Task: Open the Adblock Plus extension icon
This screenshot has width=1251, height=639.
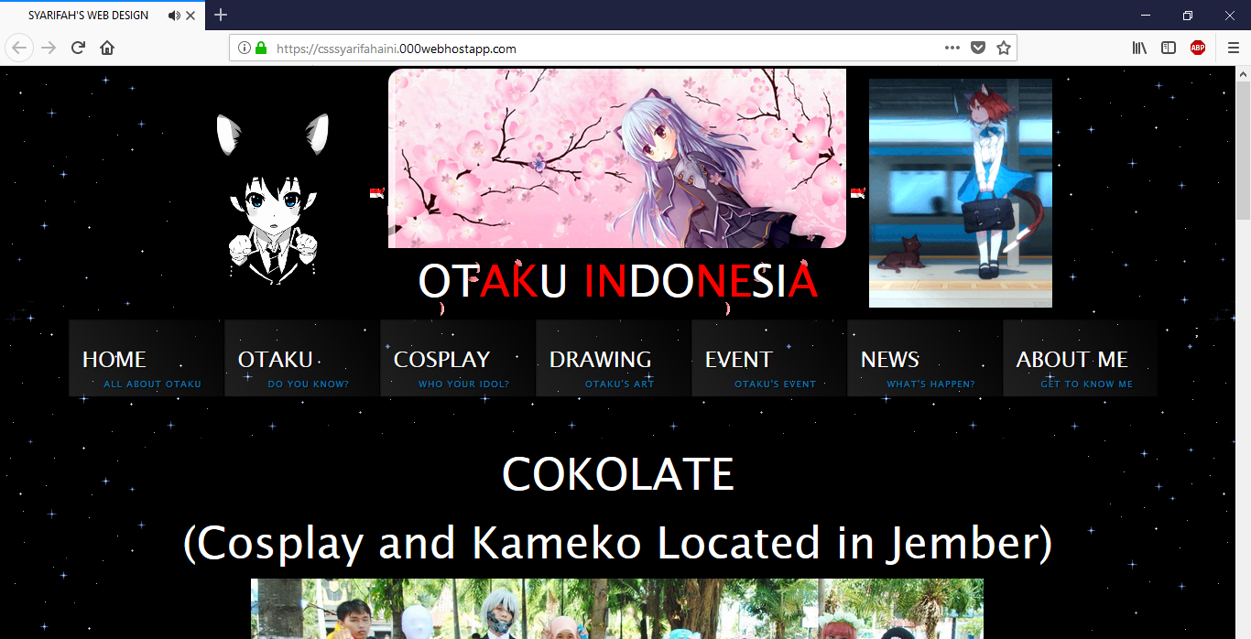Action: coord(1198,48)
